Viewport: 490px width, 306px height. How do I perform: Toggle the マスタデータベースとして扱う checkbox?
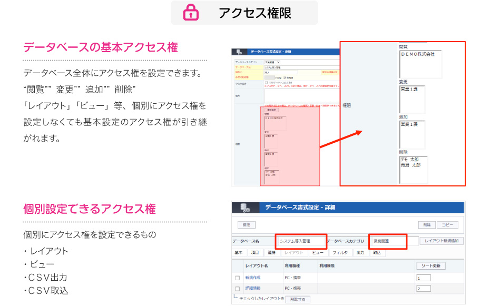[266, 83]
